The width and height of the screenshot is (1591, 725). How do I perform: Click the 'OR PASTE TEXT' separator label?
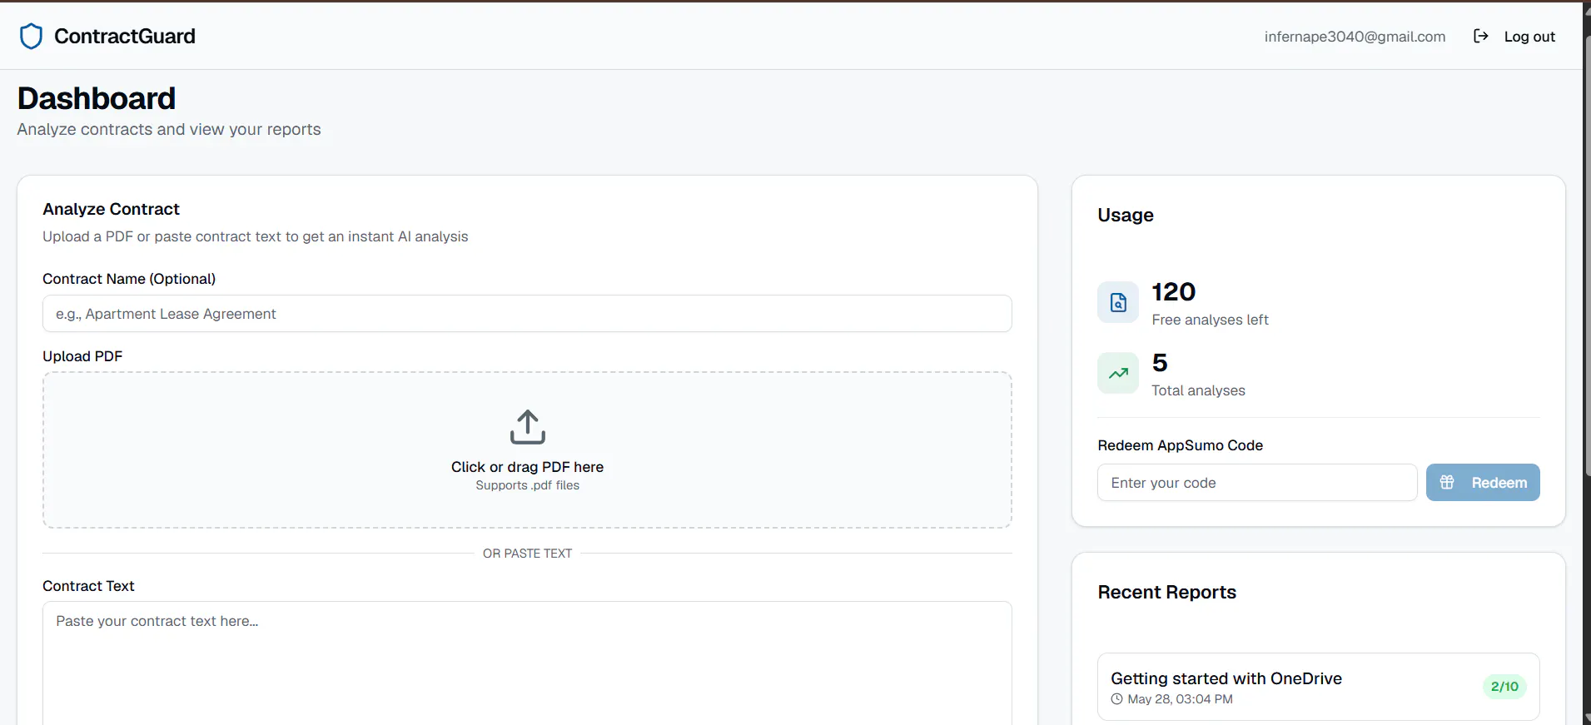[x=528, y=554]
